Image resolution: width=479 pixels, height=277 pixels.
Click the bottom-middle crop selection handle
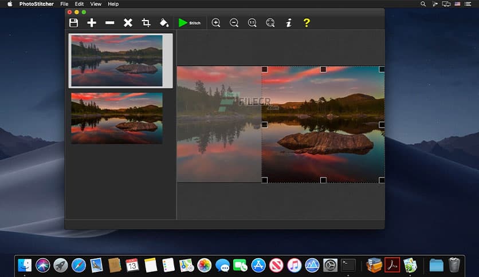pos(323,180)
